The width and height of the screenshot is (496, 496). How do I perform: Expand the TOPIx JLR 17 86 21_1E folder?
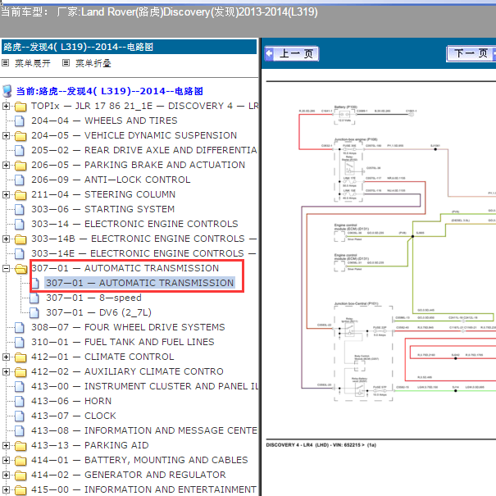pyautogui.click(x=6, y=106)
